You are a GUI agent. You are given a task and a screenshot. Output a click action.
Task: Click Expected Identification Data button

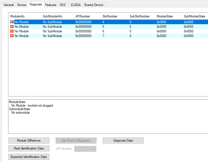coord(29,157)
